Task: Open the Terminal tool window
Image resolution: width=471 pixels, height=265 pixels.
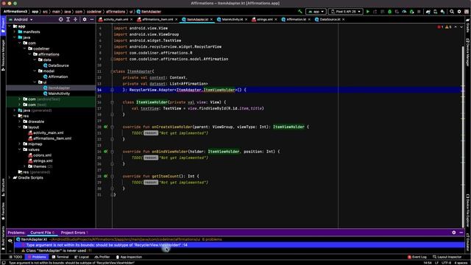Action: [x=60, y=257]
